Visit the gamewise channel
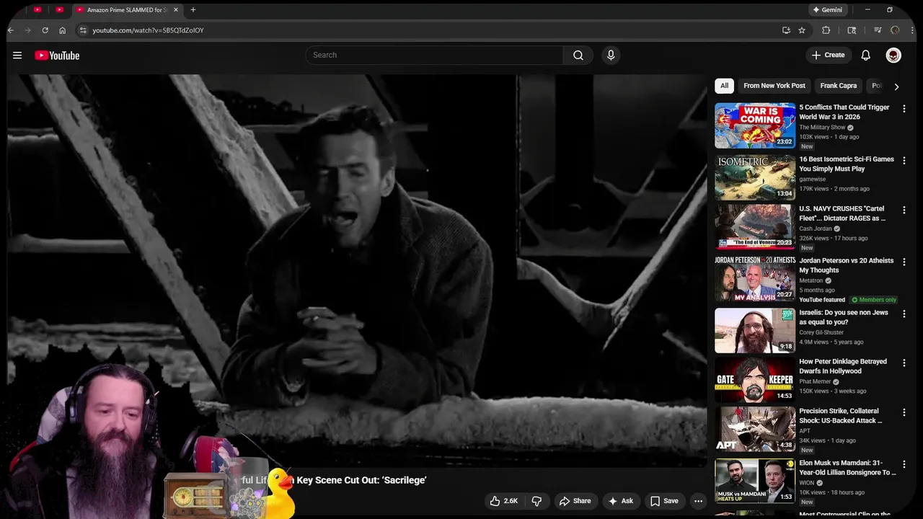Viewport: 923px width, 519px height. (x=813, y=179)
